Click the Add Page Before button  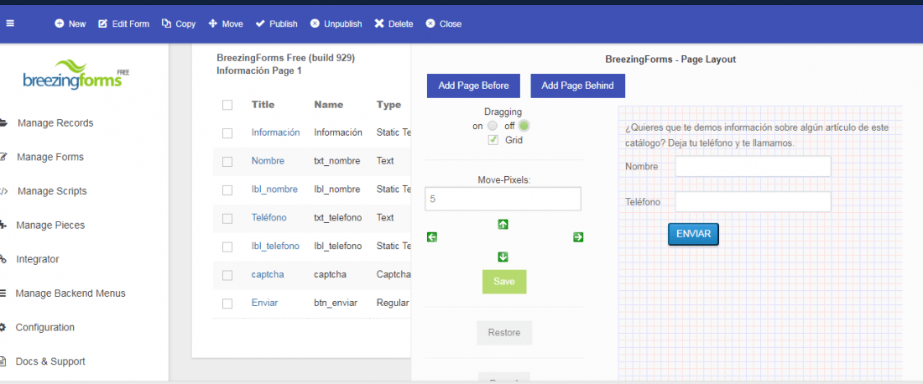tap(474, 86)
